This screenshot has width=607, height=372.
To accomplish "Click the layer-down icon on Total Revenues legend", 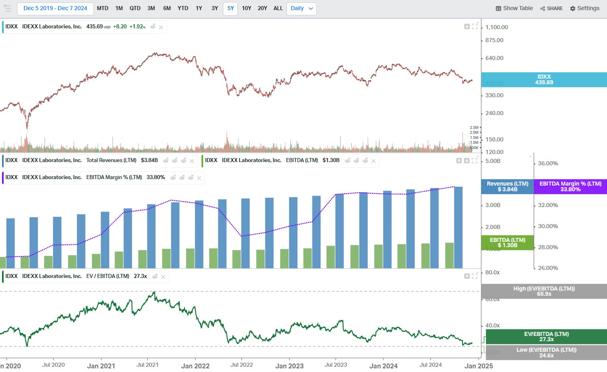I will pos(184,160).
